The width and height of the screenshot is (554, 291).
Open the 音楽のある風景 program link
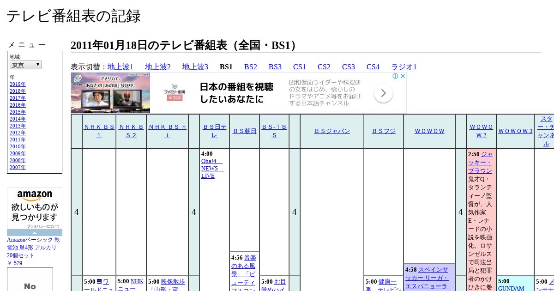coord(243,274)
